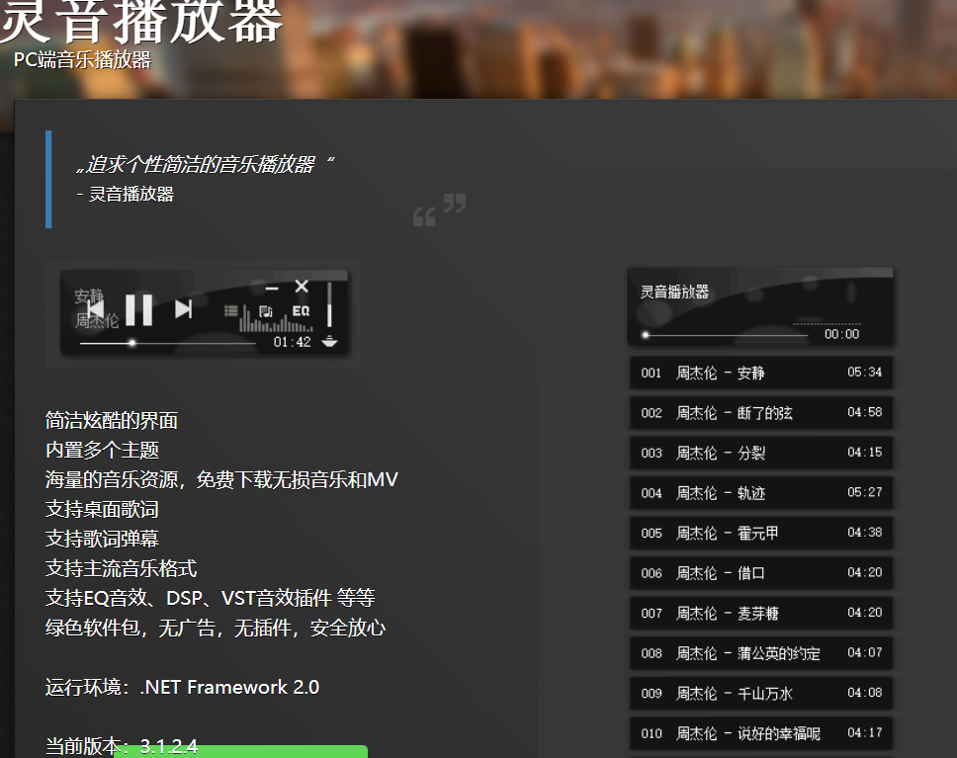The width and height of the screenshot is (957, 758).
Task: Click the 支持主流音乐格式 feature line
Action: [121, 568]
